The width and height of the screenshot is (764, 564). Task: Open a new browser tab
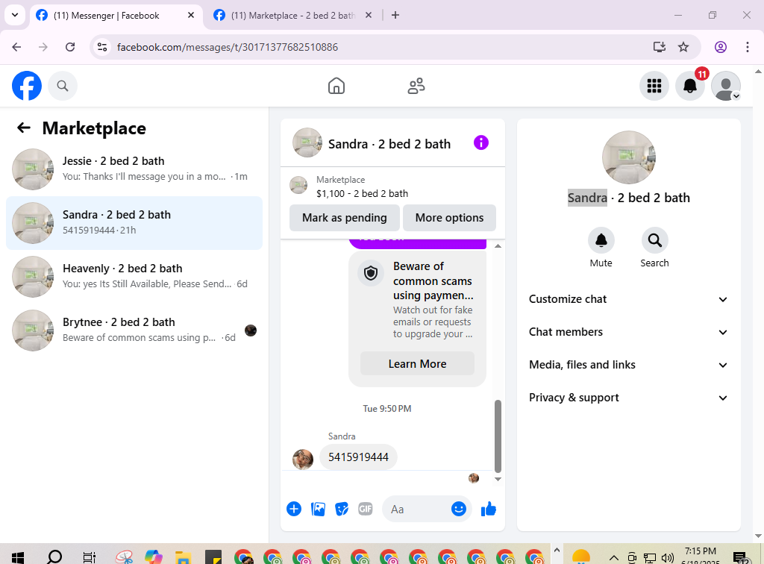point(395,15)
